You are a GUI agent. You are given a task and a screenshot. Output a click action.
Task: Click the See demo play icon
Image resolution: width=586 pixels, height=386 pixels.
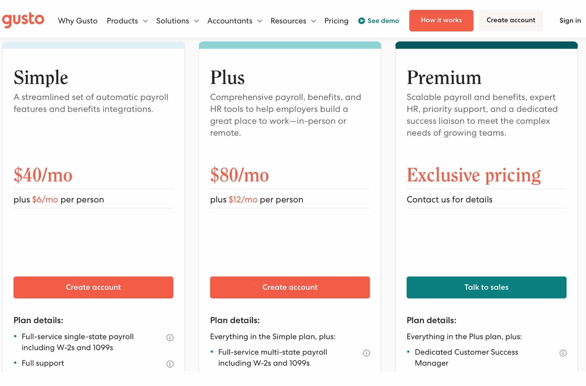coord(361,20)
